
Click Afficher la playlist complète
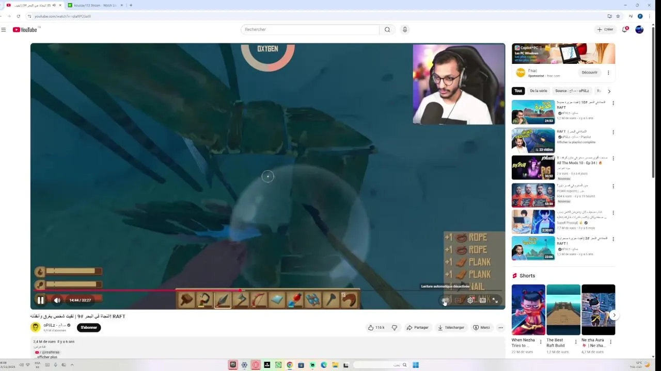tap(576, 142)
